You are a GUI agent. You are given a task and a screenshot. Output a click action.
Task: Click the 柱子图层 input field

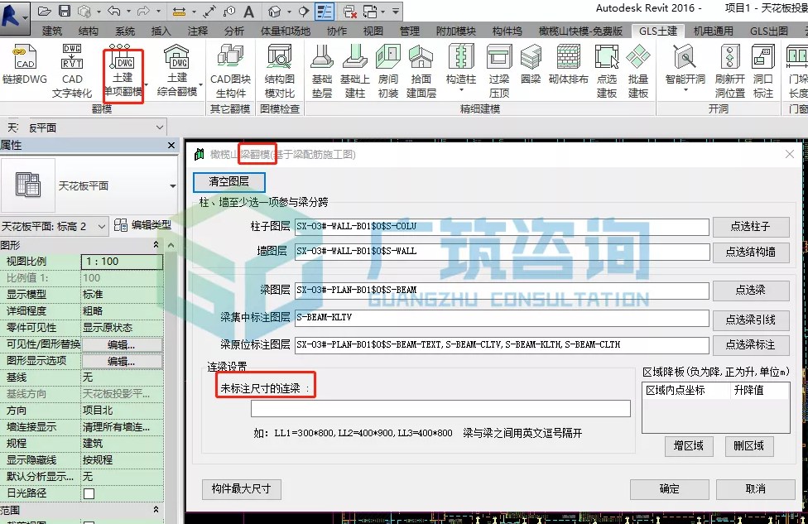tap(502, 227)
